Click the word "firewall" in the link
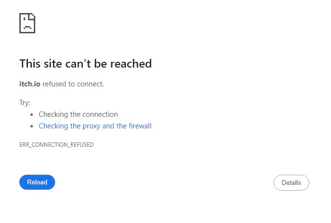 pos(140,126)
